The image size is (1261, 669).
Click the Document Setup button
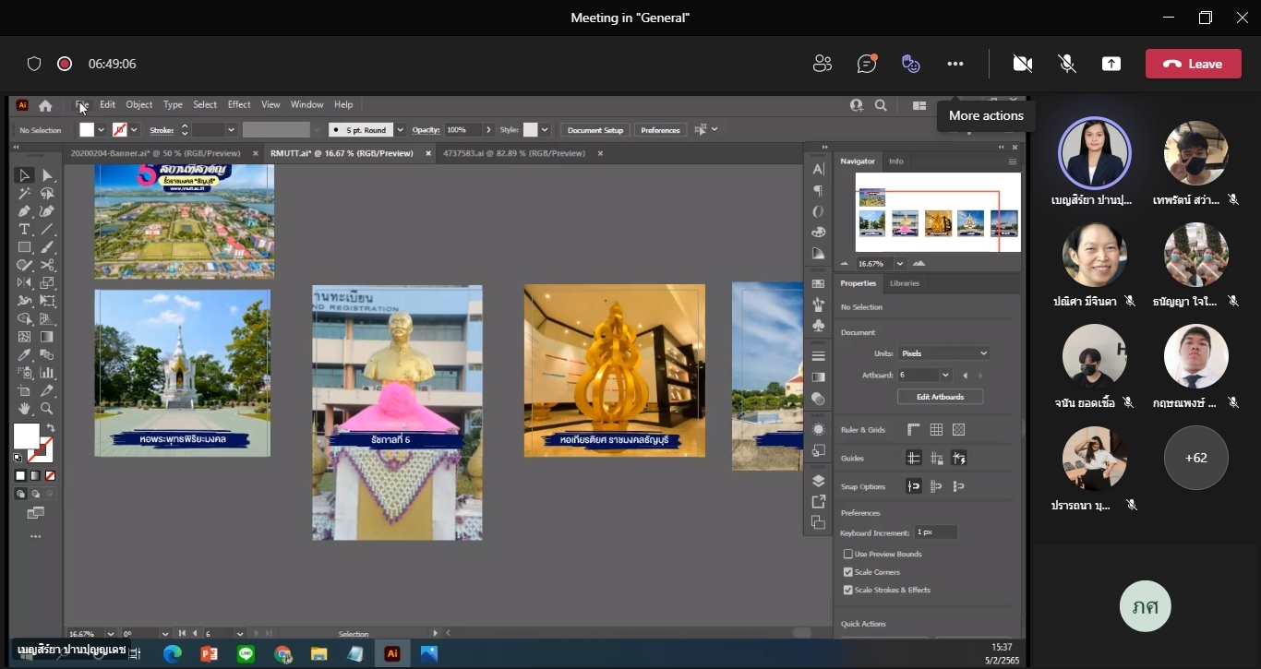[x=596, y=130]
